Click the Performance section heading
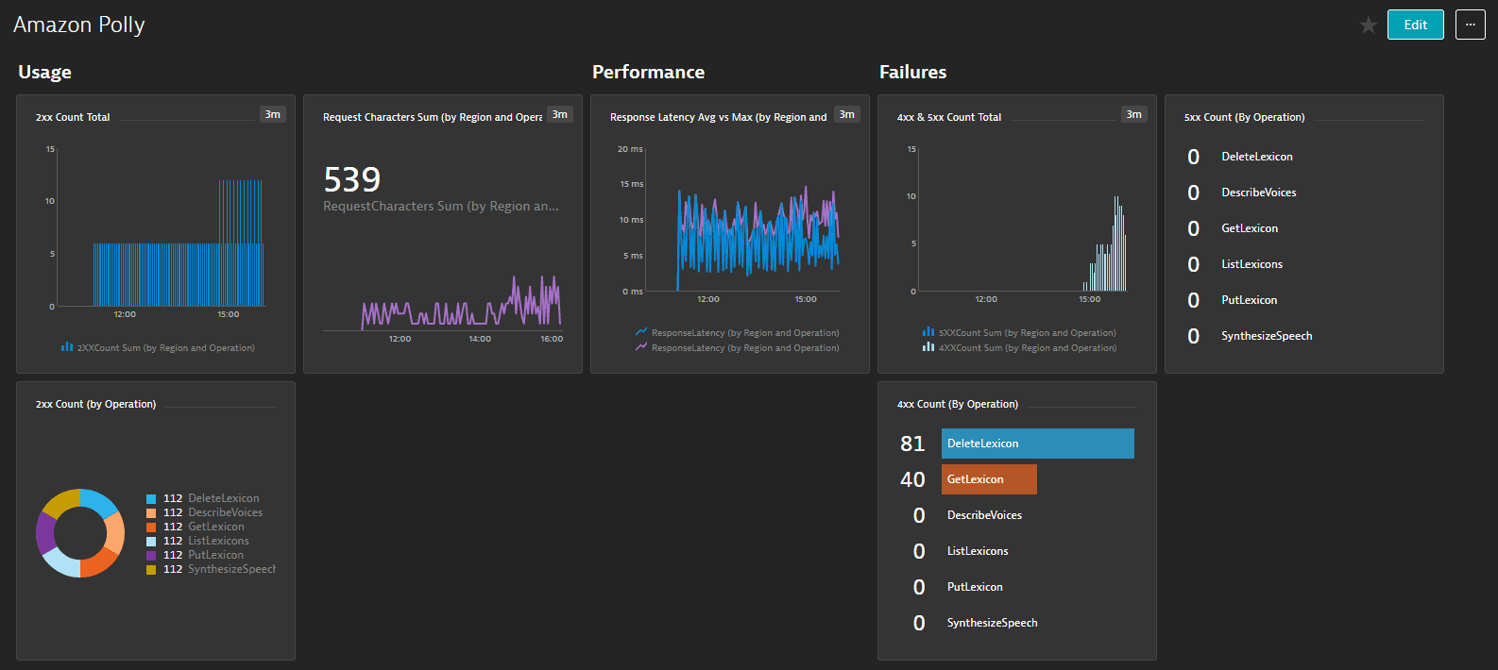Screen dimensions: 1498x670 pyautogui.click(x=648, y=72)
